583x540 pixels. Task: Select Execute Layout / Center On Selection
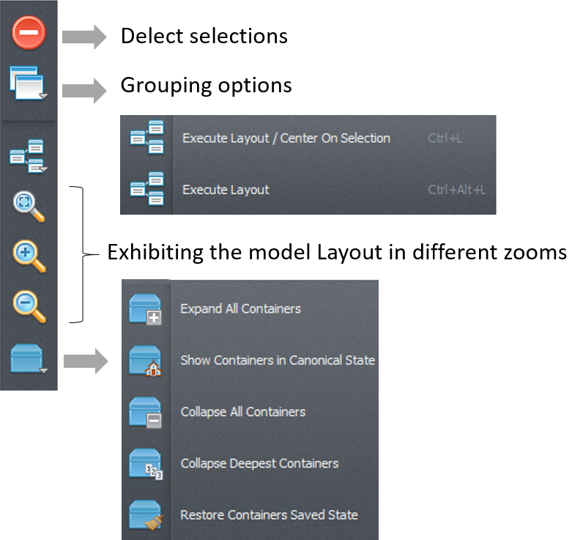[x=286, y=138]
